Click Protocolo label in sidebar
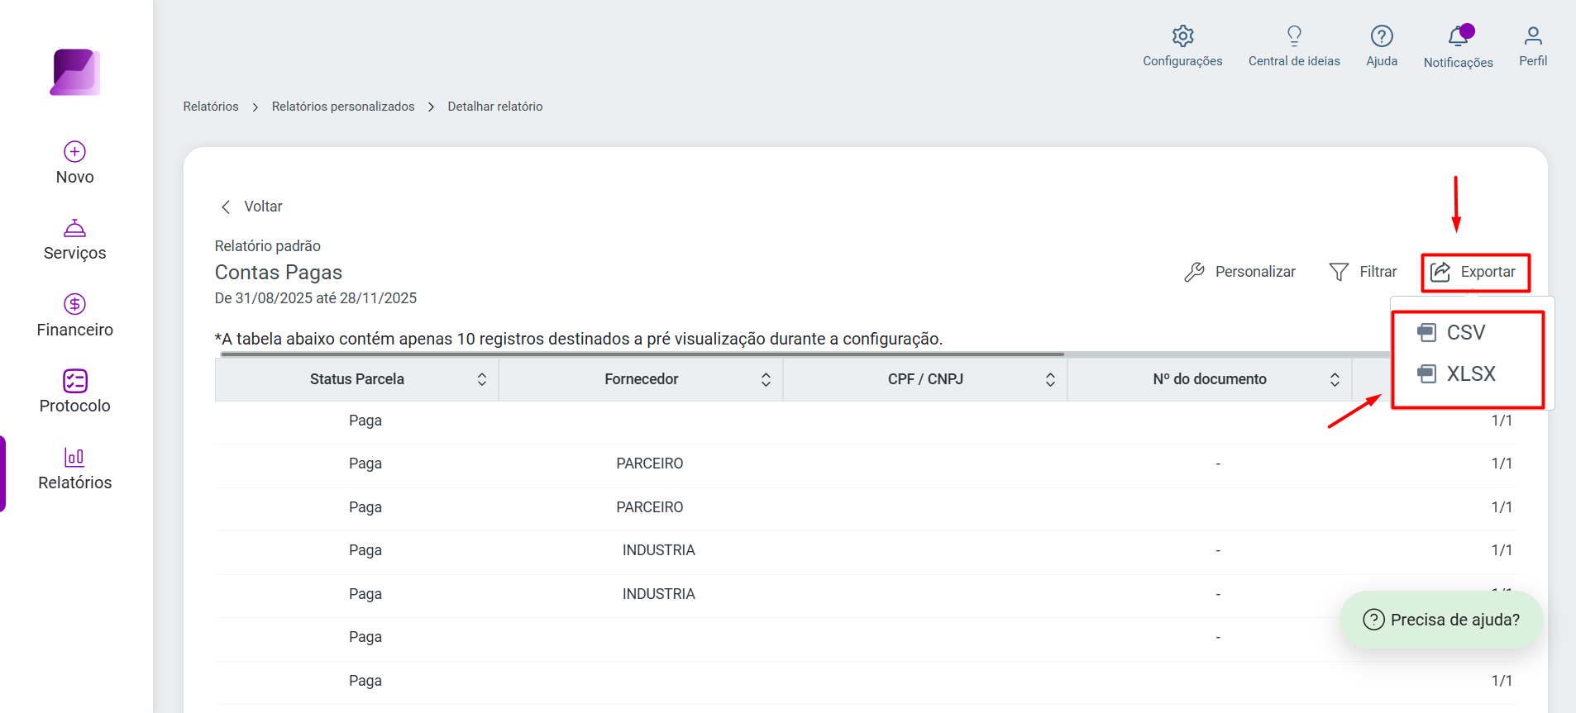The height and width of the screenshot is (713, 1576). pos(75,406)
